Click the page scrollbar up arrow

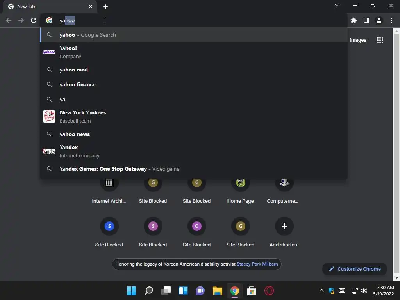pos(396,32)
